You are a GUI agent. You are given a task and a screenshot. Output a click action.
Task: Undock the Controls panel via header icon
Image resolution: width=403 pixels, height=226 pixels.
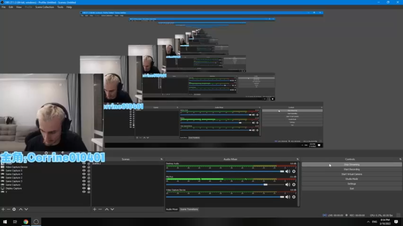(x=400, y=159)
